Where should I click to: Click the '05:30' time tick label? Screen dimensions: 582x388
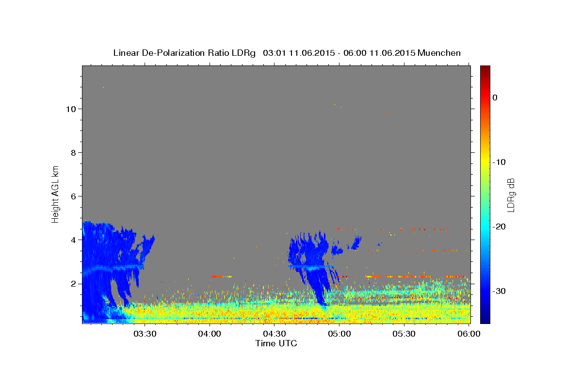click(x=404, y=334)
